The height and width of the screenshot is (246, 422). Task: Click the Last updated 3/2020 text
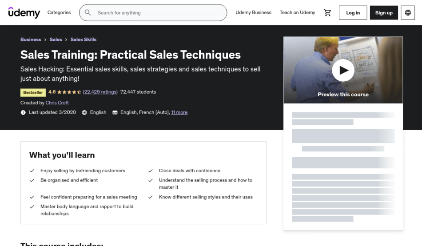[x=52, y=112]
